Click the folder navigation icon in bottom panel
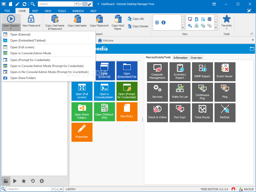This screenshot has width=256, height=192. coord(6,181)
